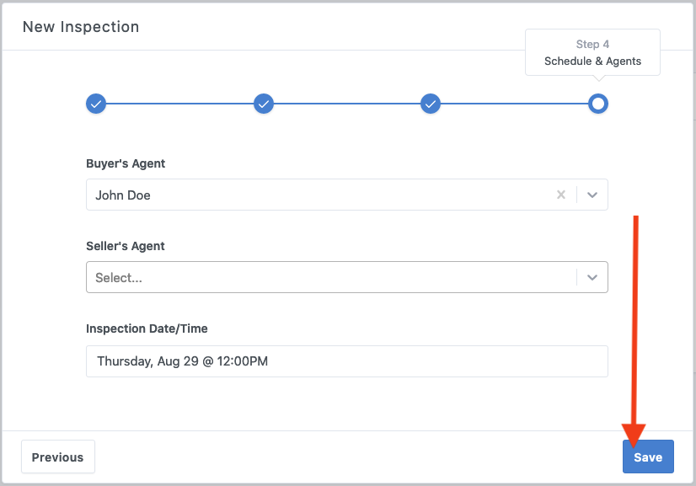Save the new inspection
The width and height of the screenshot is (696, 486).
(x=648, y=457)
